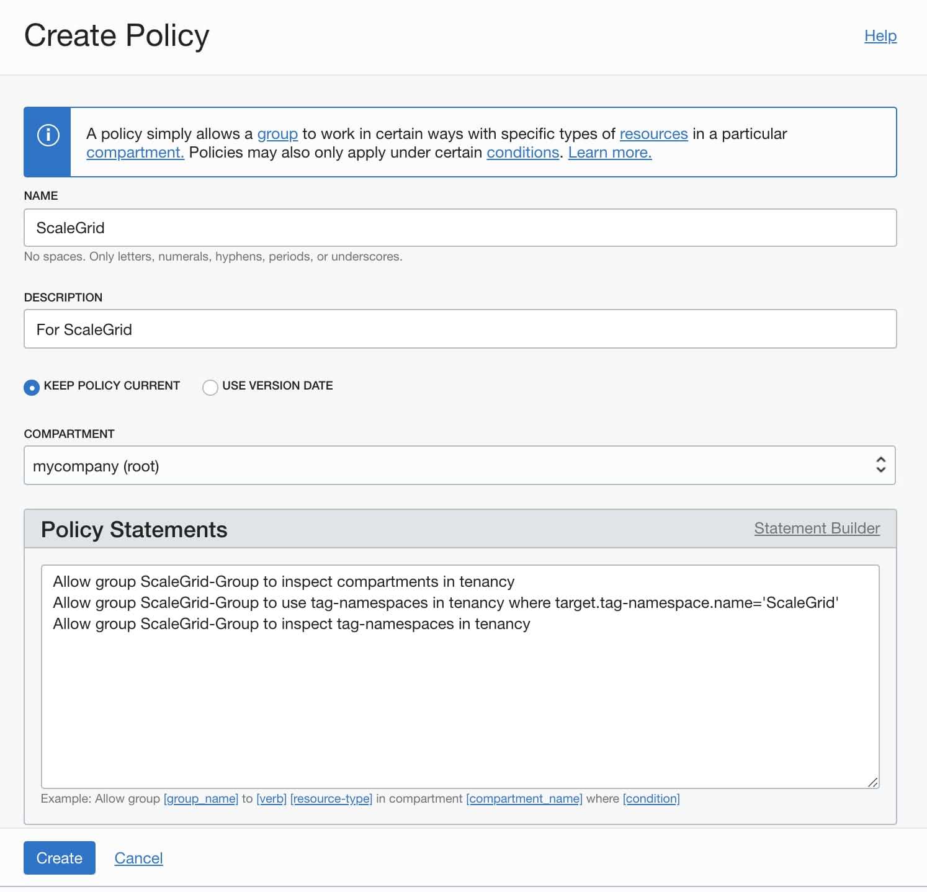
Task: Open the 'resources' link in info banner
Action: pyautogui.click(x=653, y=134)
